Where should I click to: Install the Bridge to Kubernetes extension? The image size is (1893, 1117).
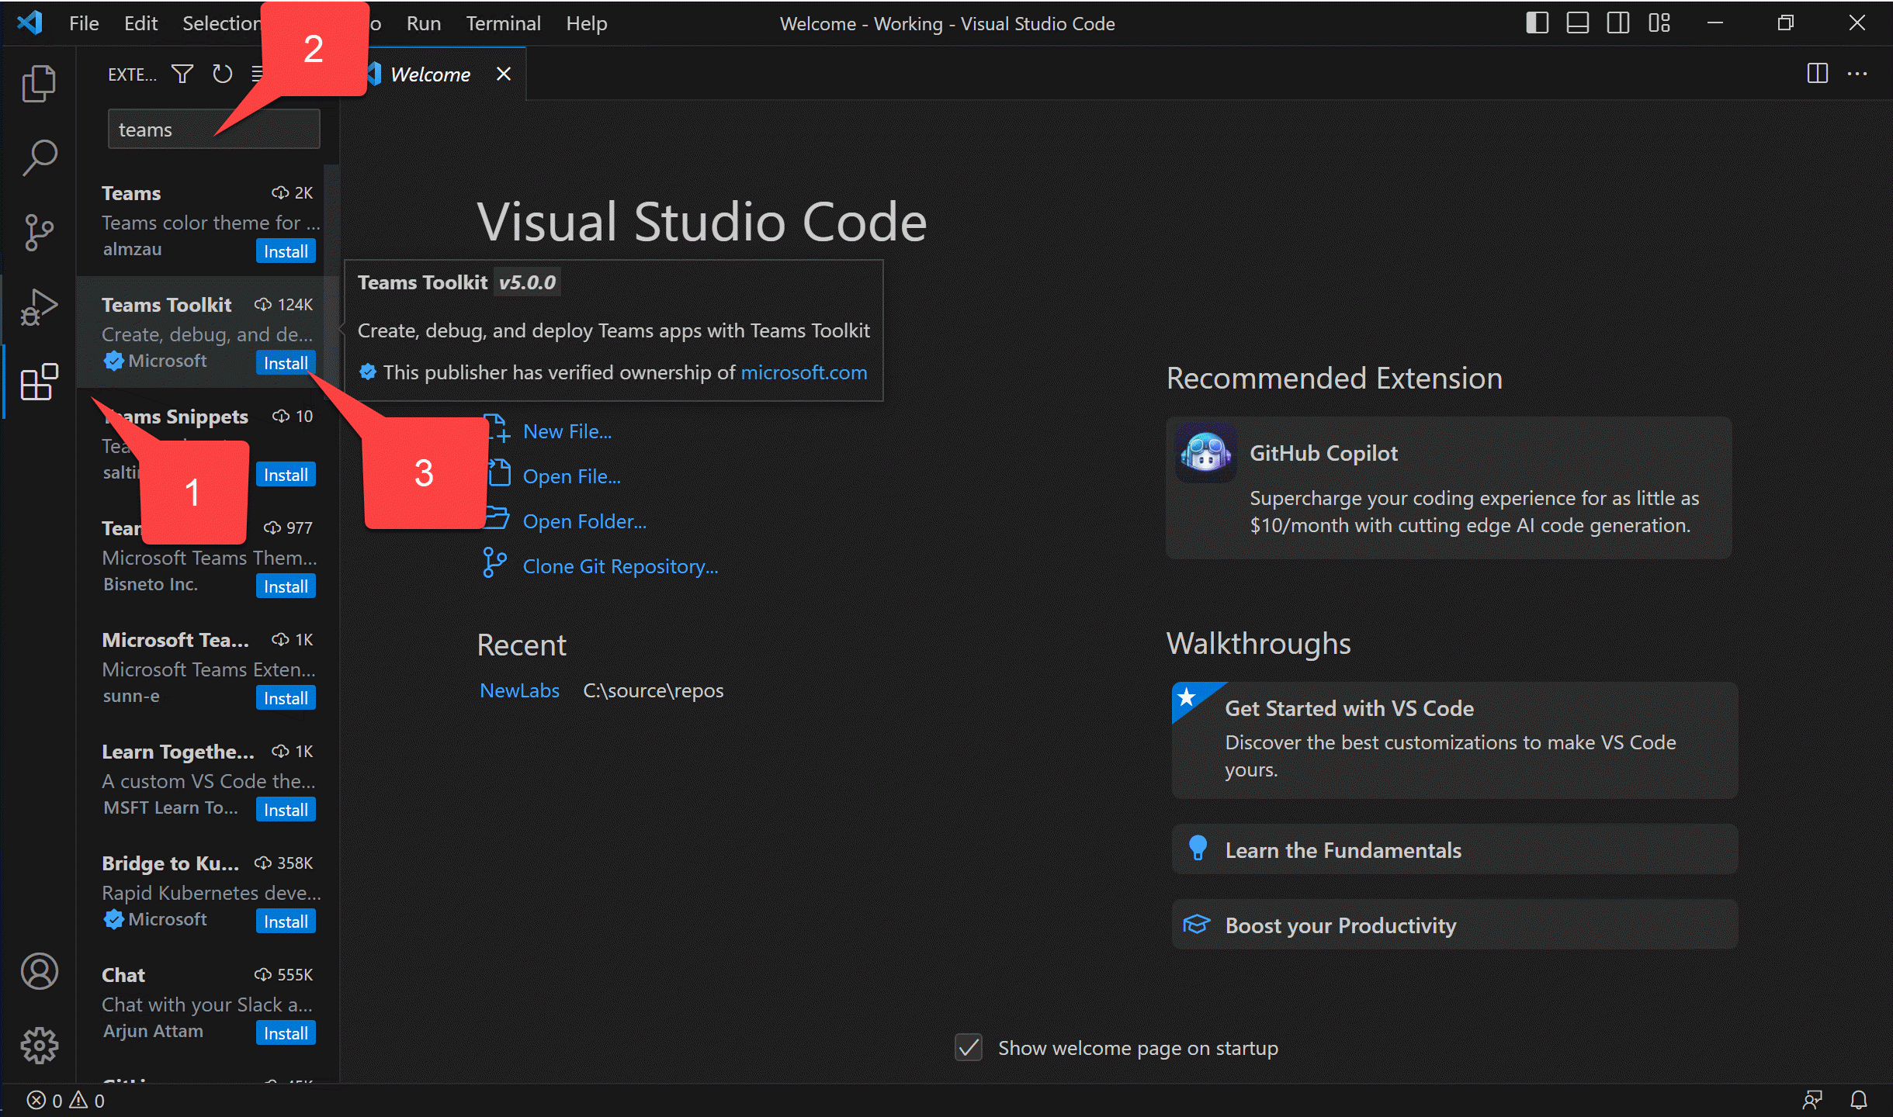pos(286,922)
